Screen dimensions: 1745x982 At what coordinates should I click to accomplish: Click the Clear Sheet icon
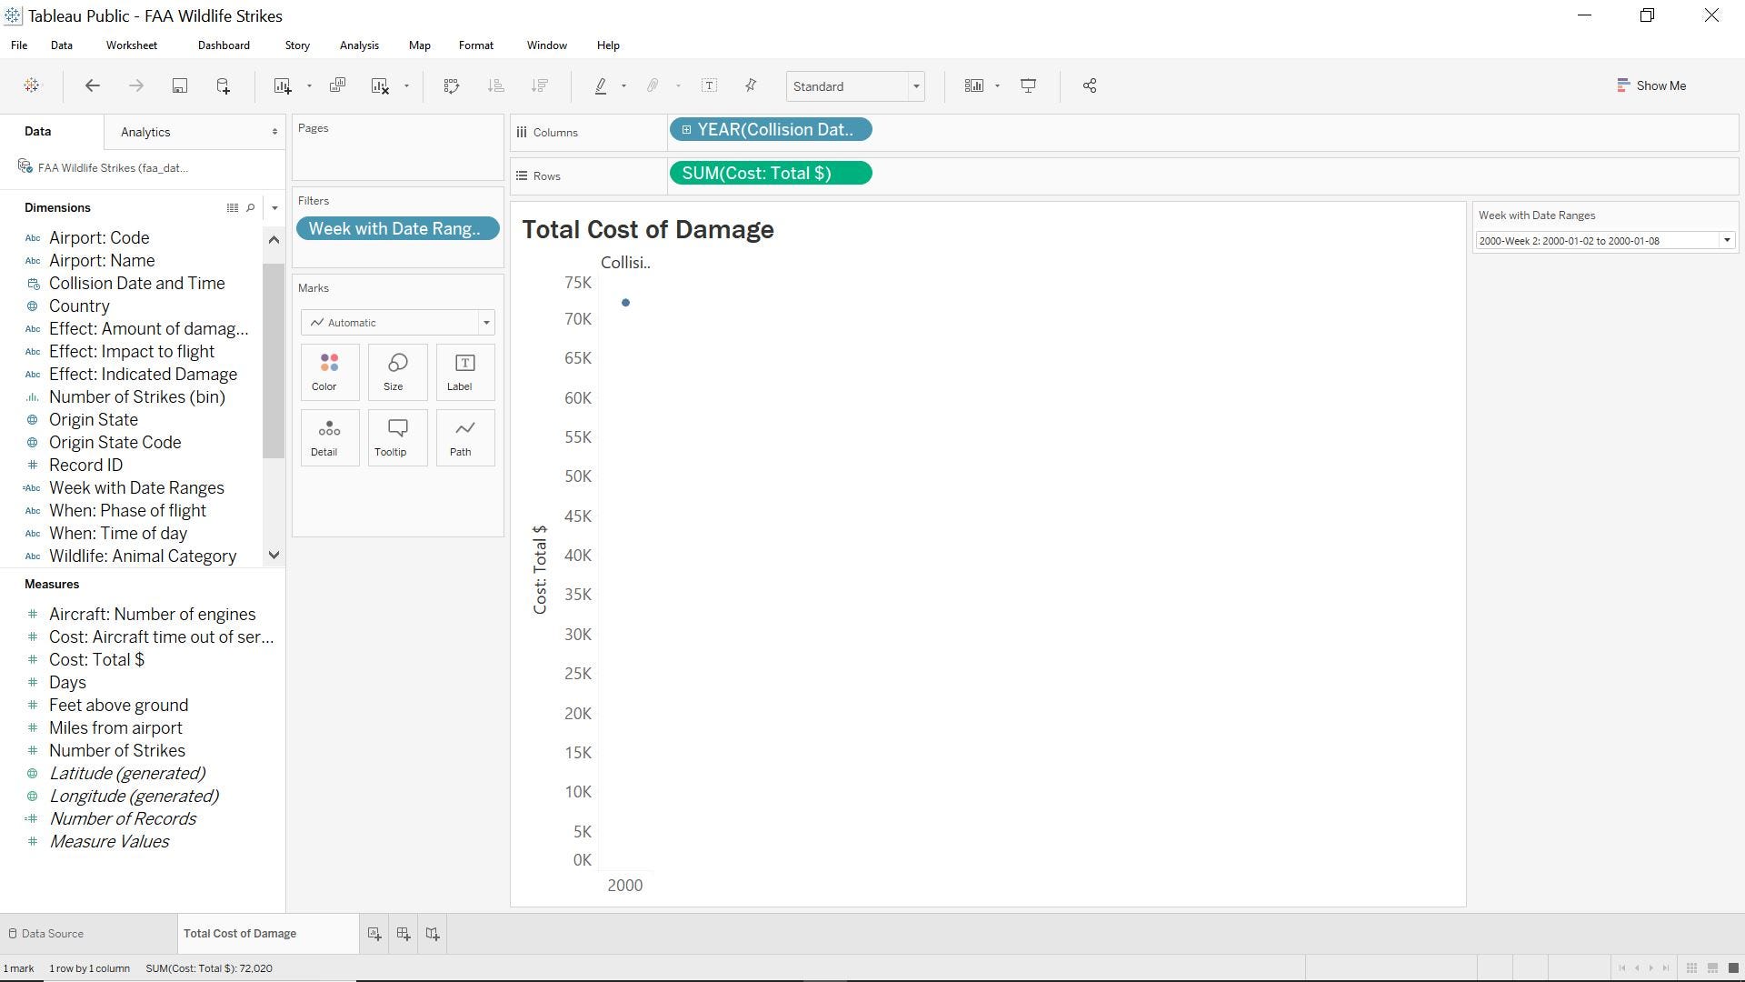point(381,85)
